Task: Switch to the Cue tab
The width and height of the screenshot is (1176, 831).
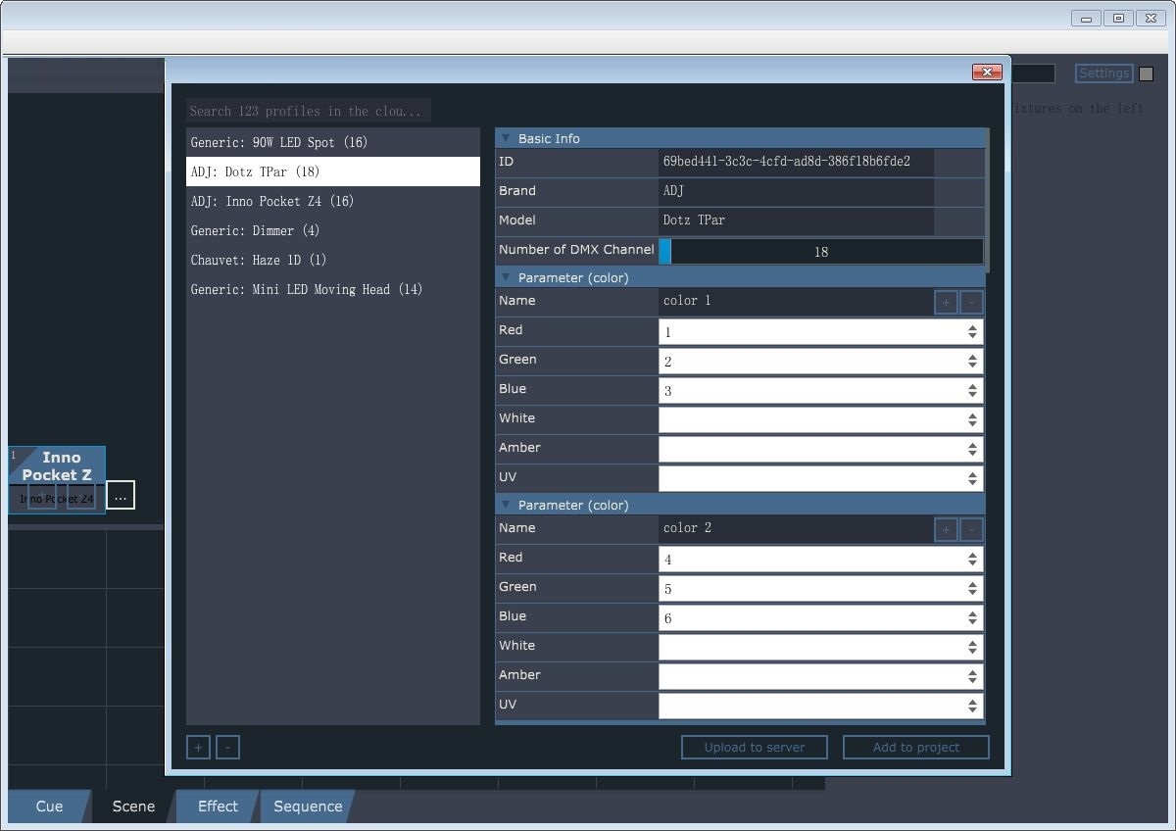Action: (49, 807)
